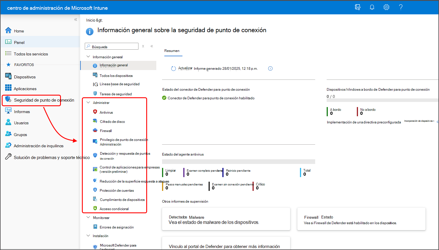Screen dimensions: 439x250
Task: Click the Informes icon
Action: (x=8, y=111)
